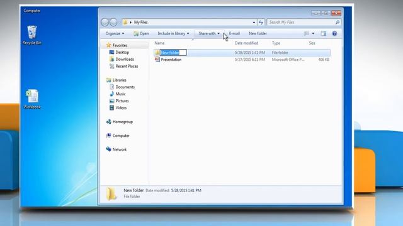
Task: Click the New folder's folder icon in list
Action: (157, 53)
